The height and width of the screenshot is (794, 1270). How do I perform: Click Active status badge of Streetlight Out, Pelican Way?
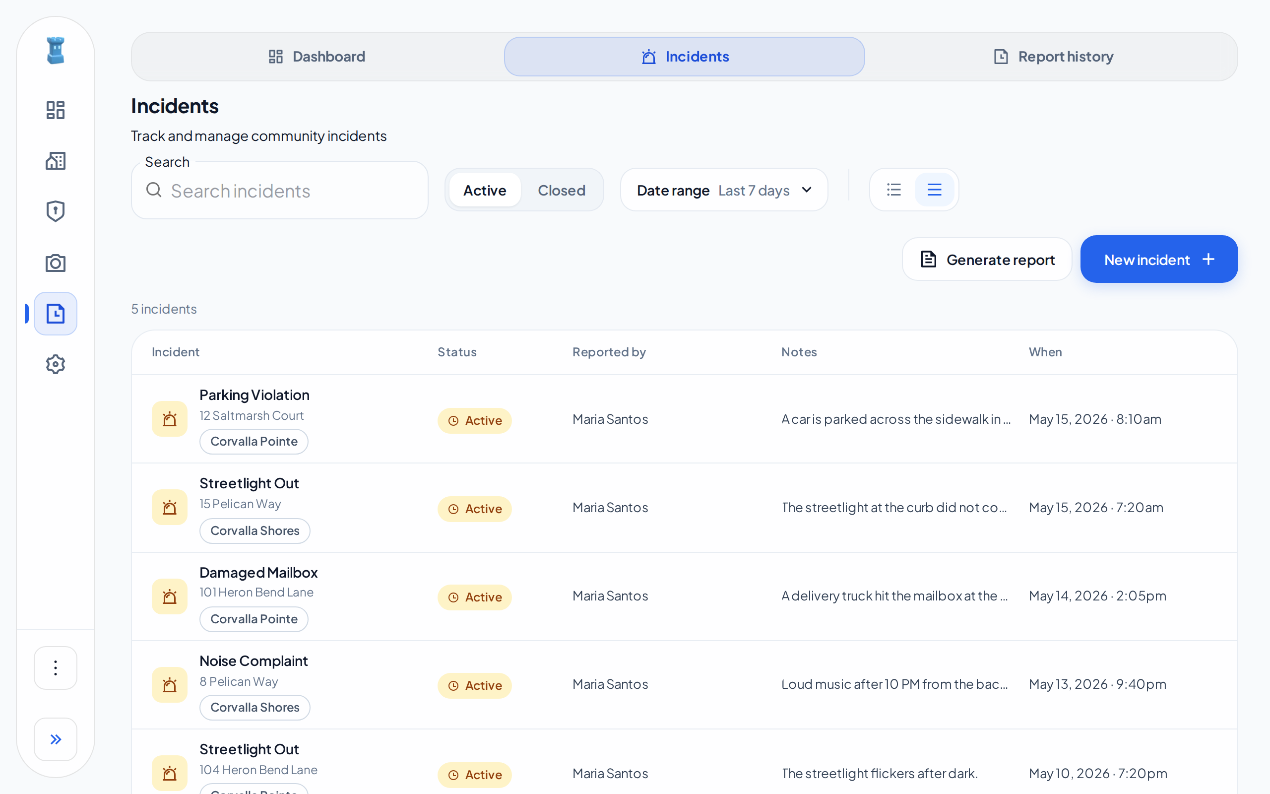point(474,509)
